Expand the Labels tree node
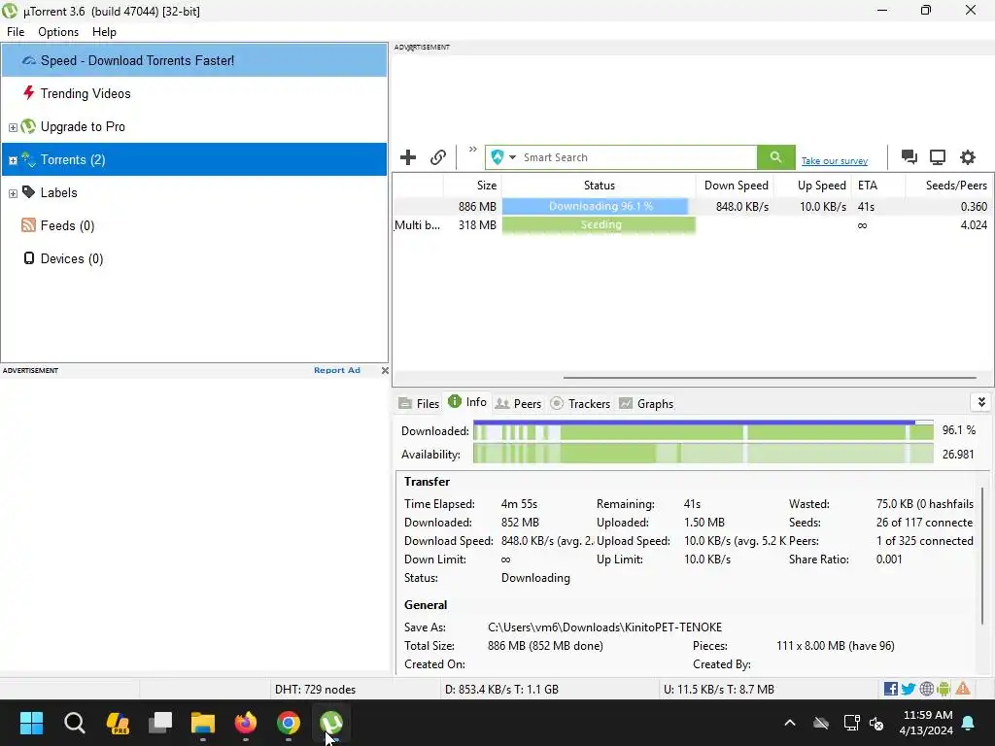Screen dimensions: 995x746 tap(13, 193)
